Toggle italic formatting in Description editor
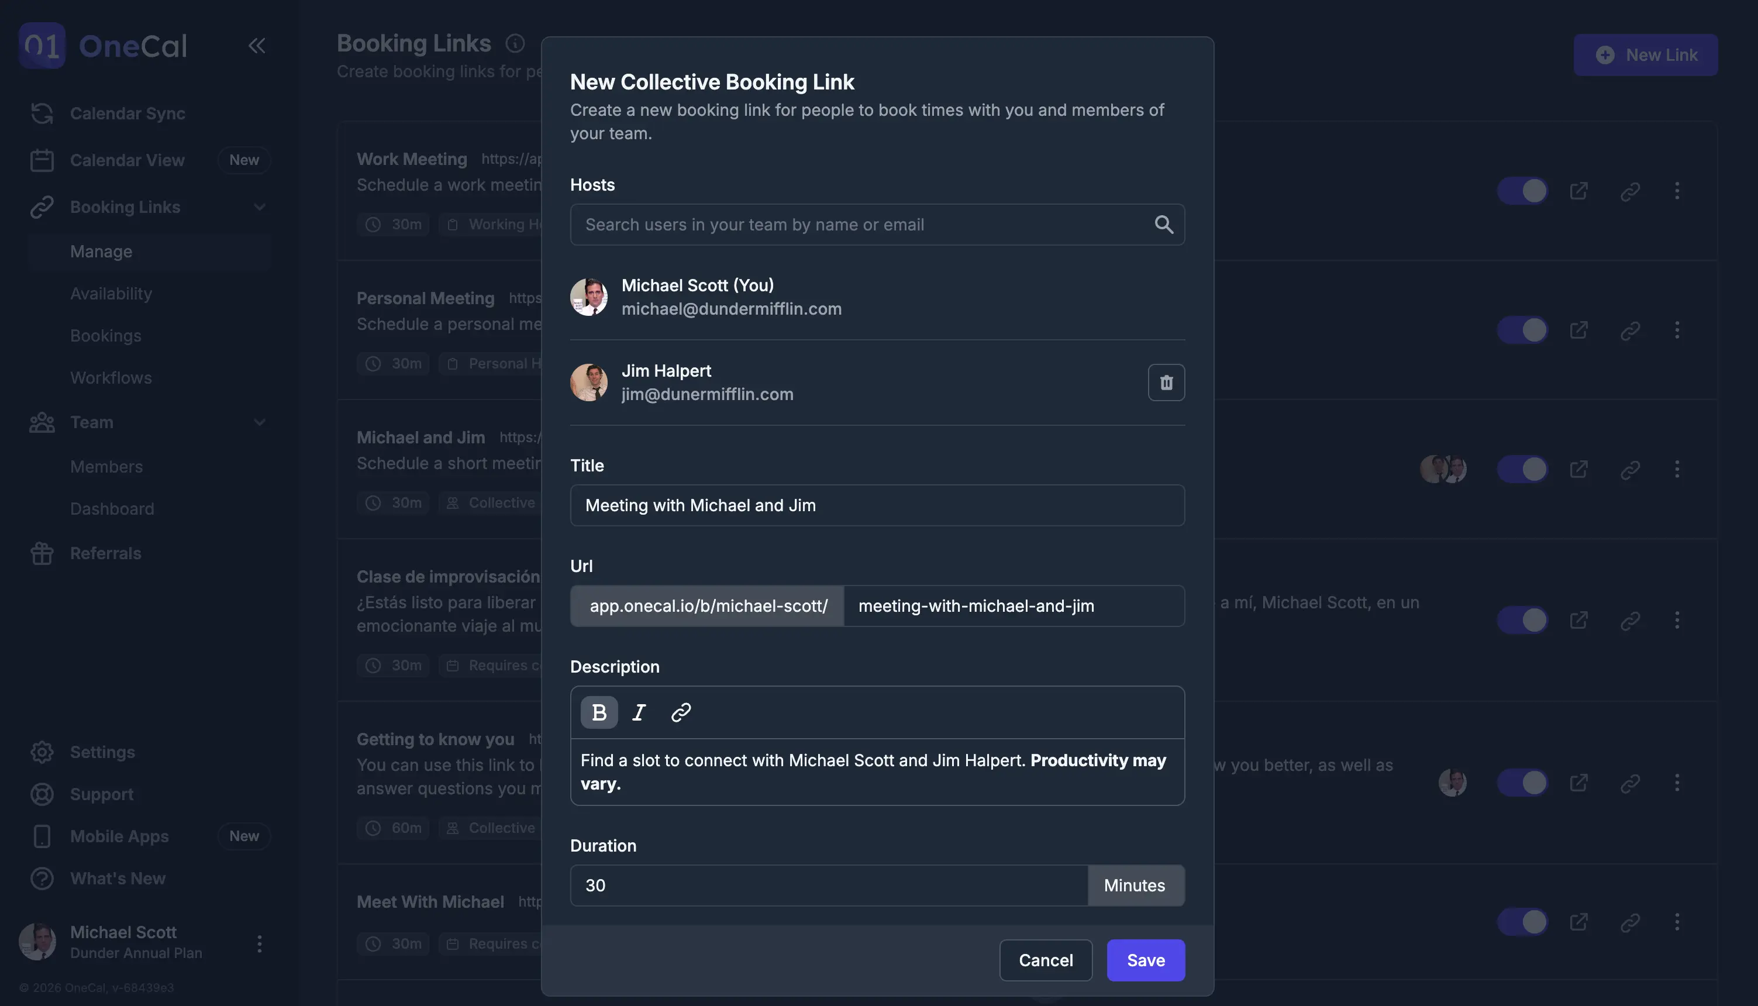The width and height of the screenshot is (1758, 1006). click(640, 712)
